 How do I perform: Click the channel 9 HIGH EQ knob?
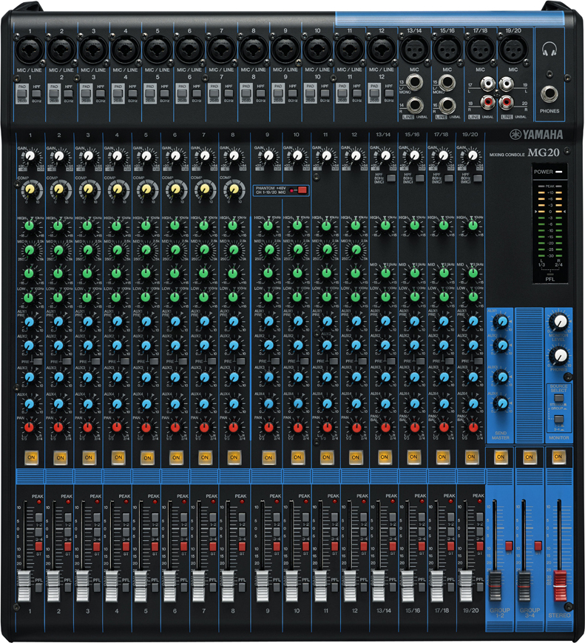(268, 225)
